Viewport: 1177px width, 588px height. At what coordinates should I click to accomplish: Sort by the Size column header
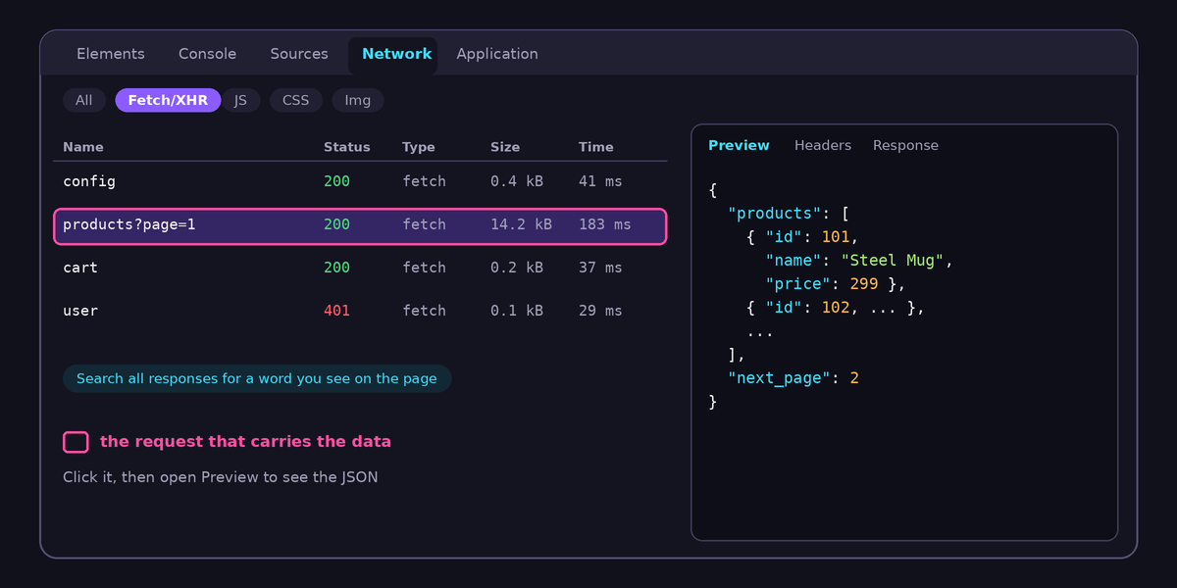(x=505, y=147)
